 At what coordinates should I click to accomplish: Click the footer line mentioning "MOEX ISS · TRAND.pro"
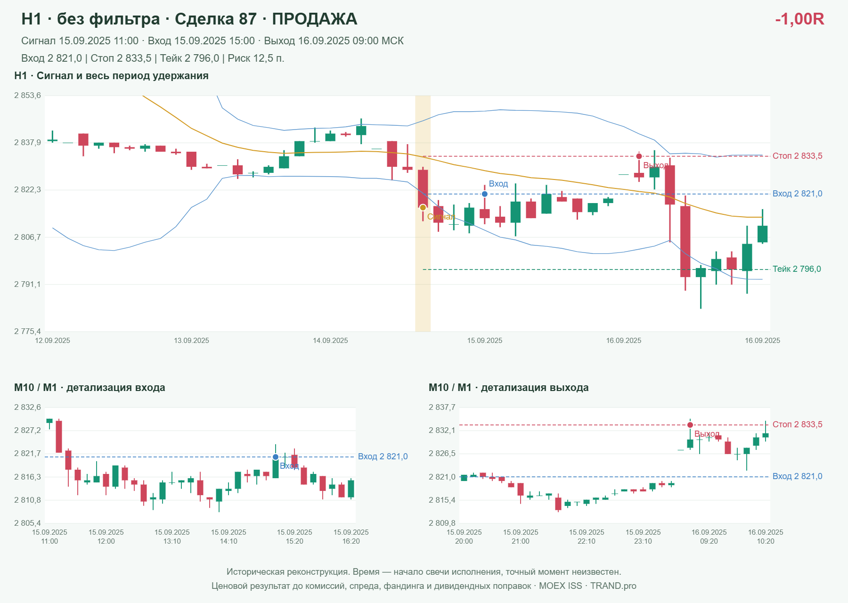click(424, 586)
